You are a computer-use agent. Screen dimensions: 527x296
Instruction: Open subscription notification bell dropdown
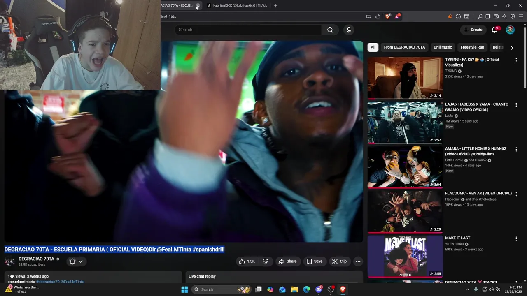(x=76, y=261)
